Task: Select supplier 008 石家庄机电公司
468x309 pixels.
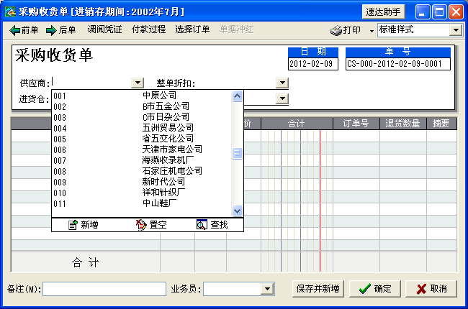Action: click(x=142, y=171)
